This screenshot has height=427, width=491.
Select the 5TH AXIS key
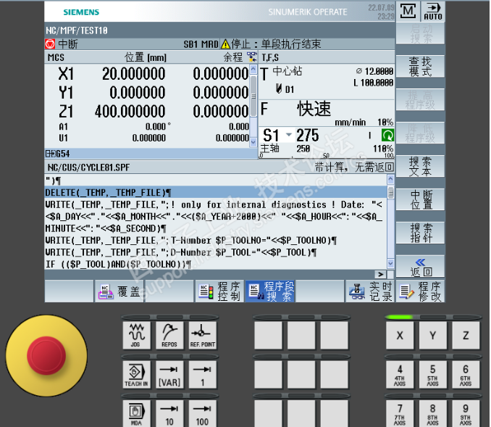[433, 375]
